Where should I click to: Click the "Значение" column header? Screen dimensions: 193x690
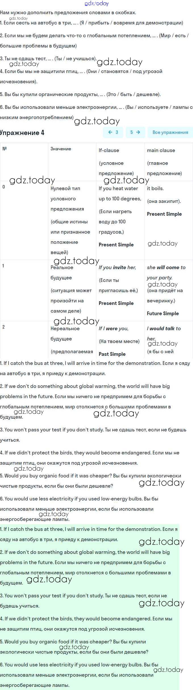click(x=61, y=149)
